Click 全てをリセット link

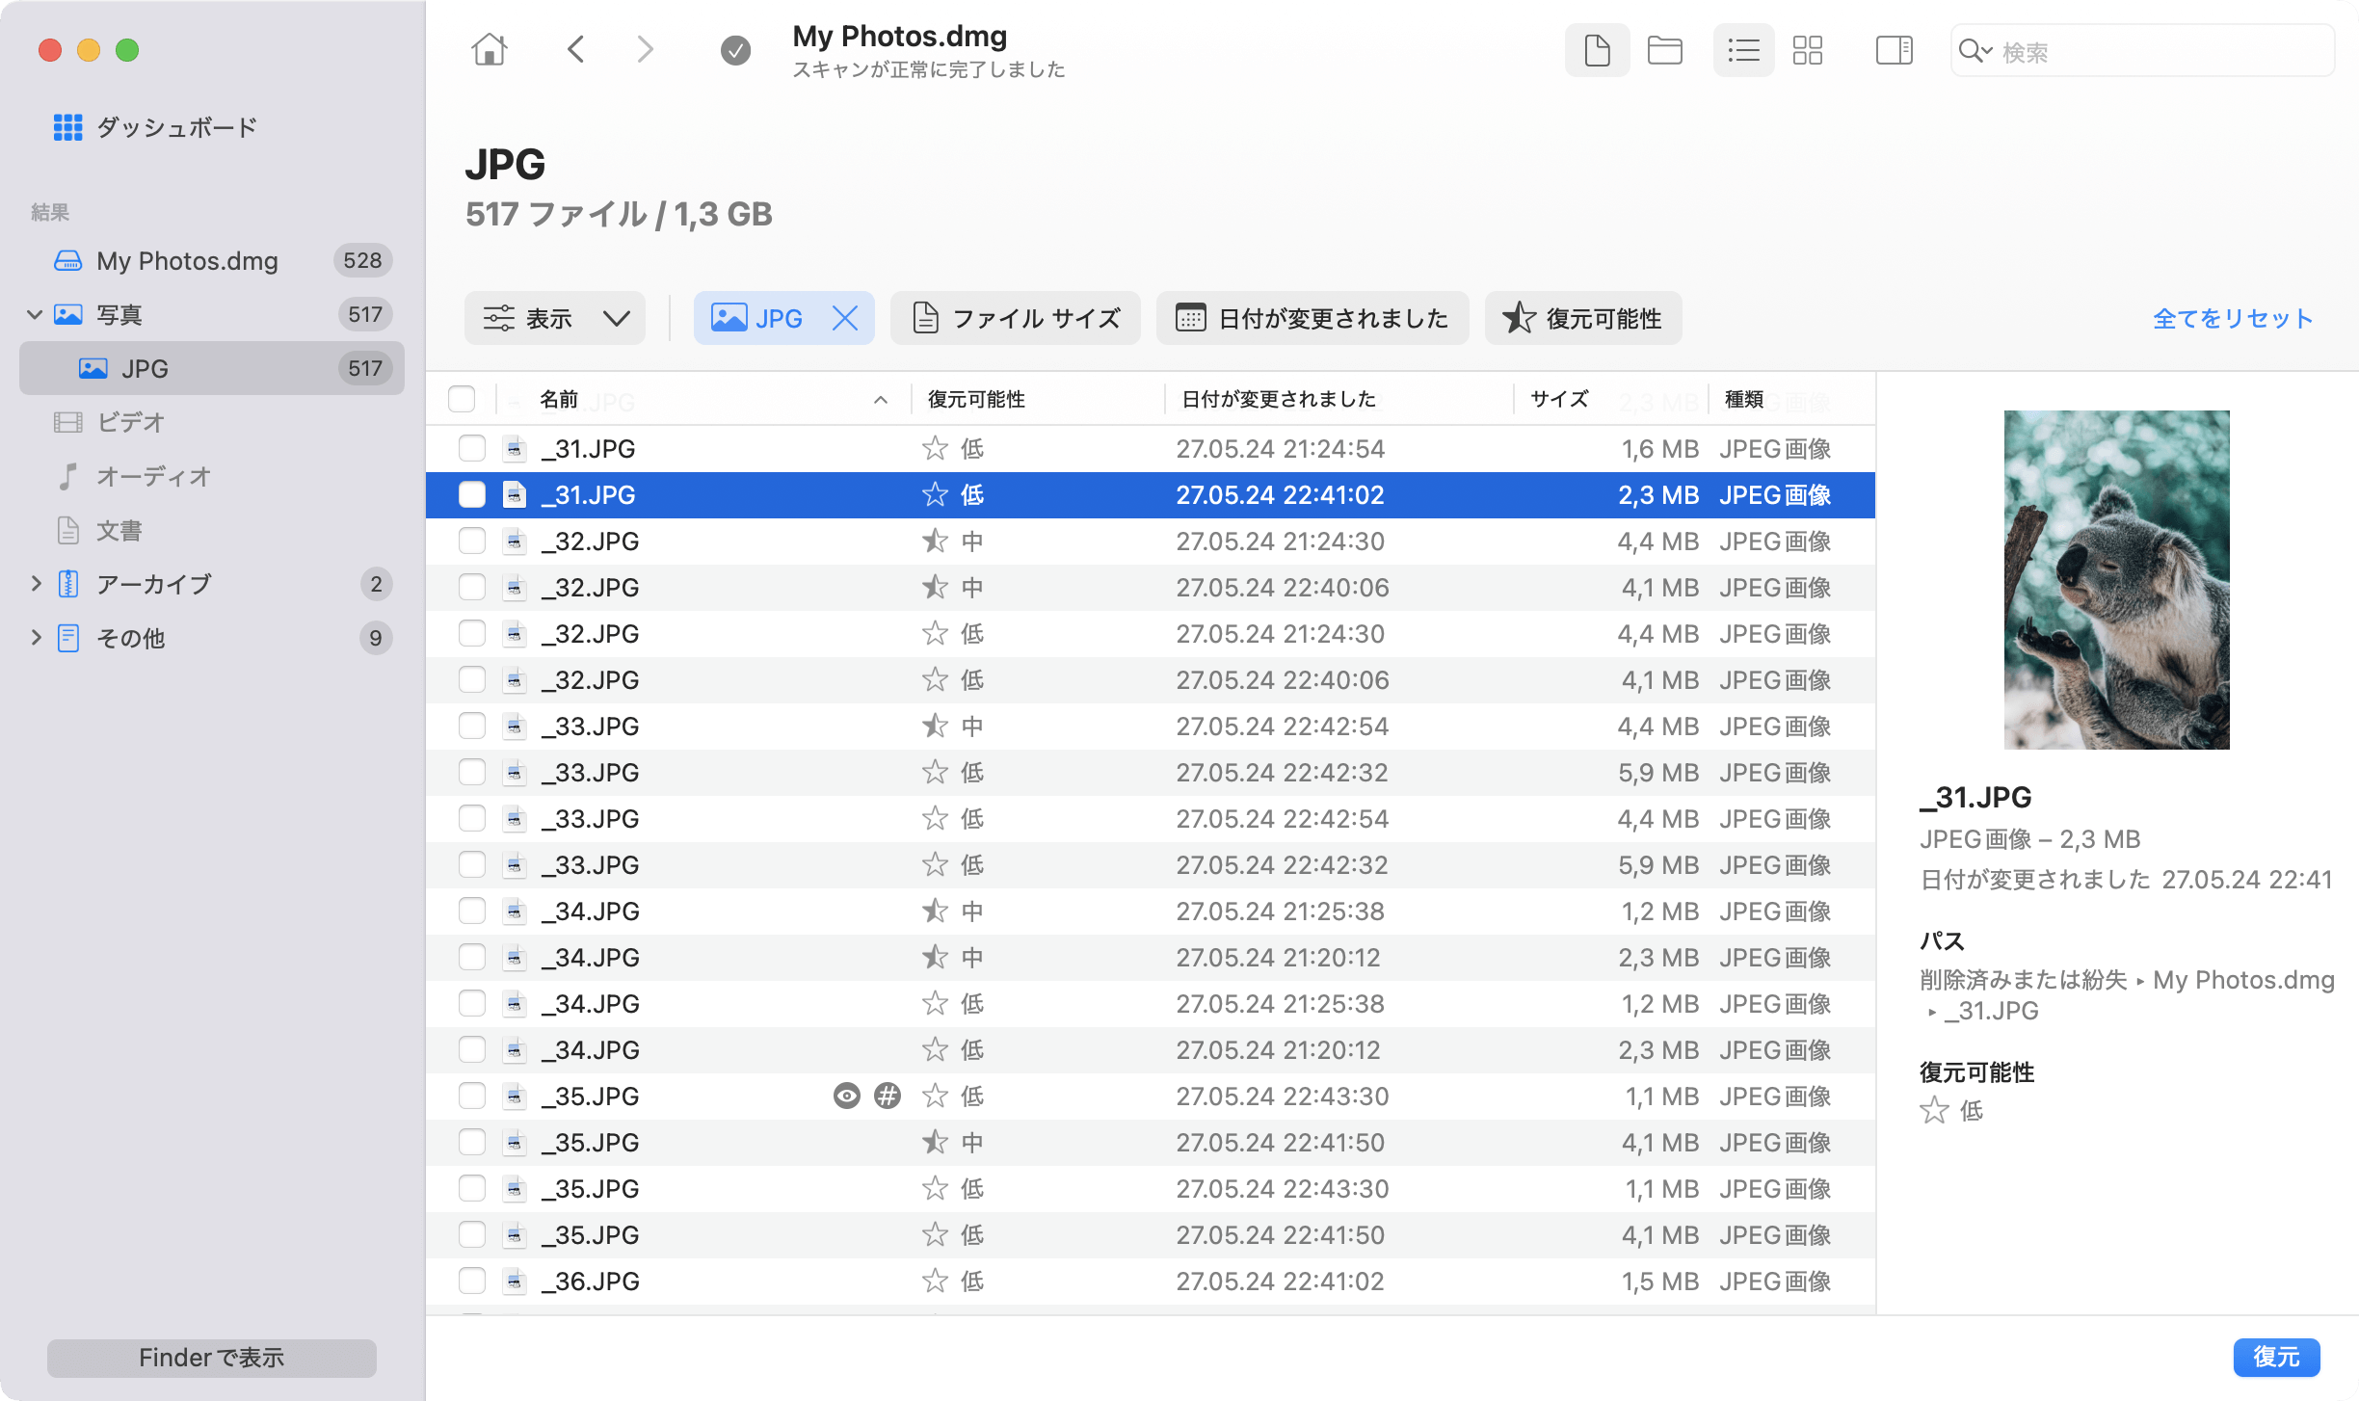tap(2233, 318)
